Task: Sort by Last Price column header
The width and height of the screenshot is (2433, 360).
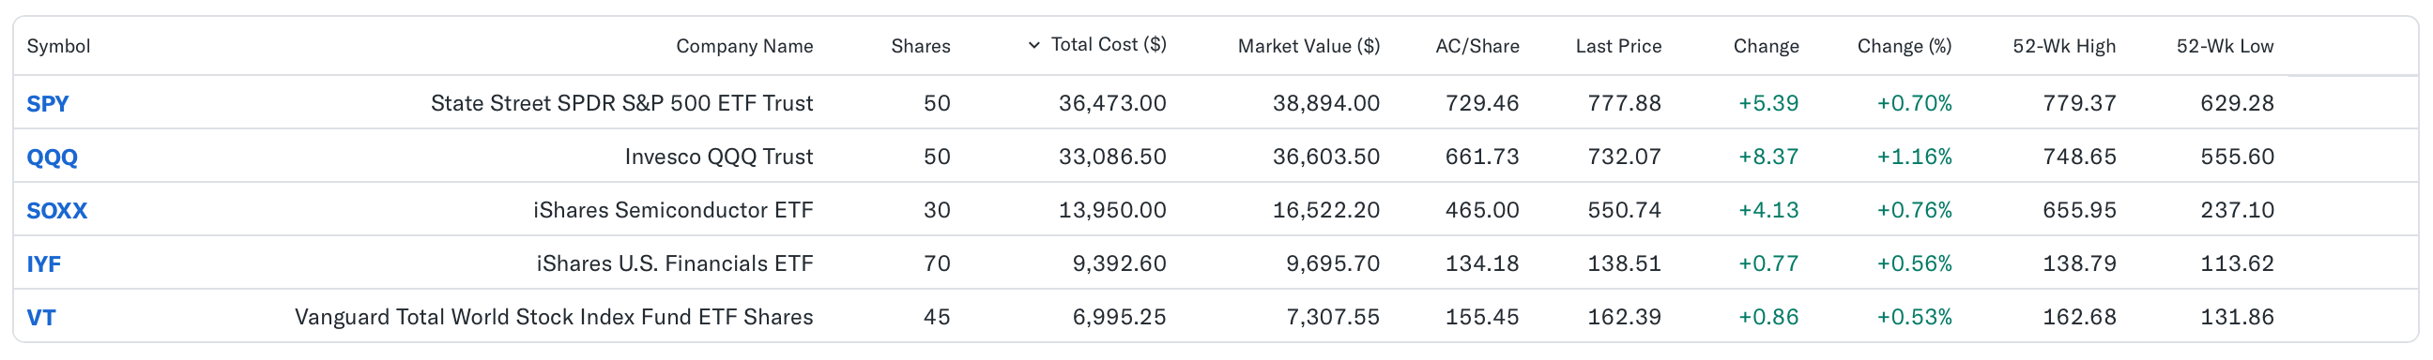Action: coord(1619,46)
